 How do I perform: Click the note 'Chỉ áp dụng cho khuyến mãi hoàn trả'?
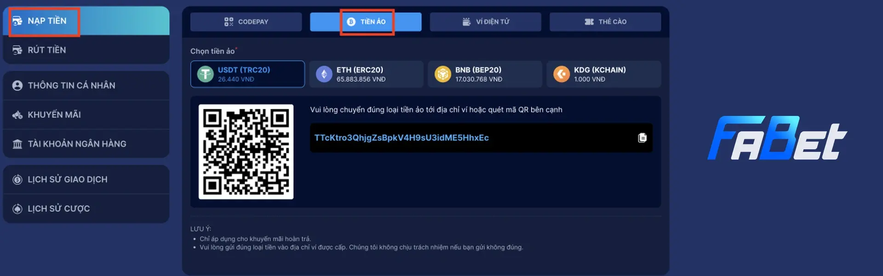[255, 239]
